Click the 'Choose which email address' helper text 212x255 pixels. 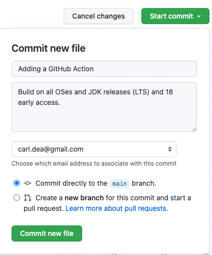[94, 164]
